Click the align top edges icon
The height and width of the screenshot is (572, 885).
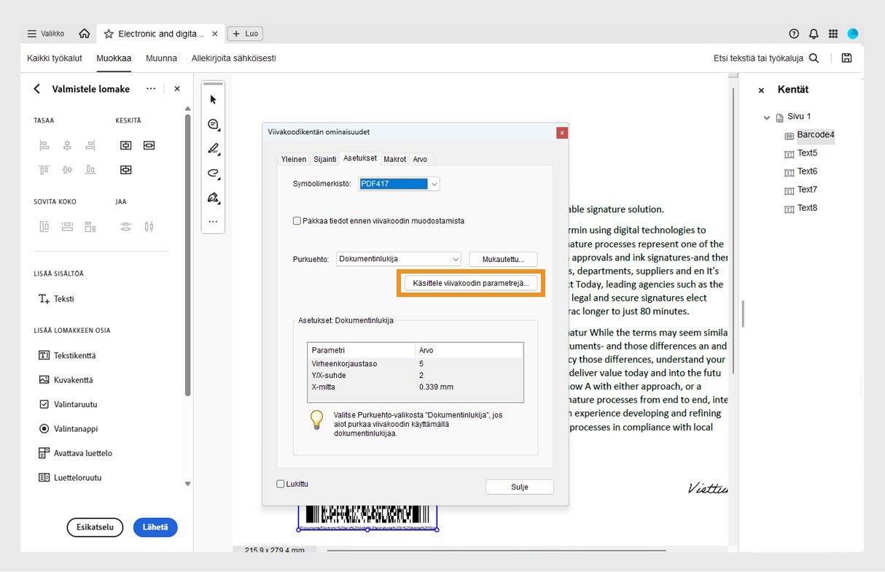pyautogui.click(x=44, y=169)
